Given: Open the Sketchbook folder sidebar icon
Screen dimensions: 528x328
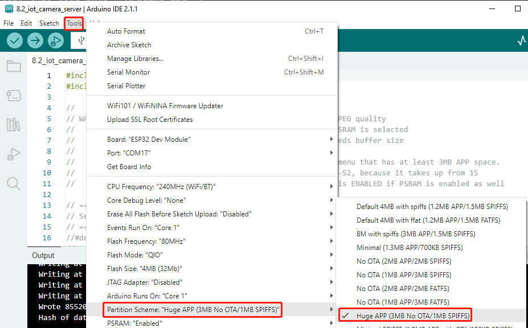Looking at the screenshot, I should pyautogui.click(x=14, y=66).
